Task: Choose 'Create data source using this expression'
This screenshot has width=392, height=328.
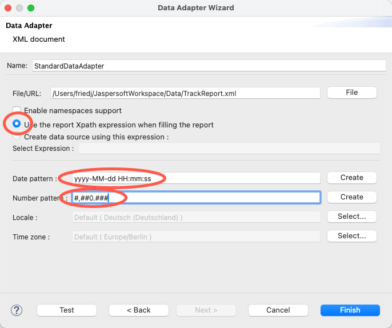Action: coord(17,137)
